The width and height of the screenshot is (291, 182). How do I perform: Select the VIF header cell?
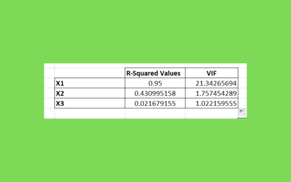(212, 73)
